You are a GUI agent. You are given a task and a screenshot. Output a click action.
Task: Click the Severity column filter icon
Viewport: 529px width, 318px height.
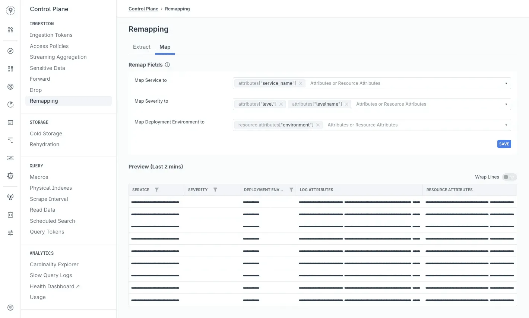(215, 190)
